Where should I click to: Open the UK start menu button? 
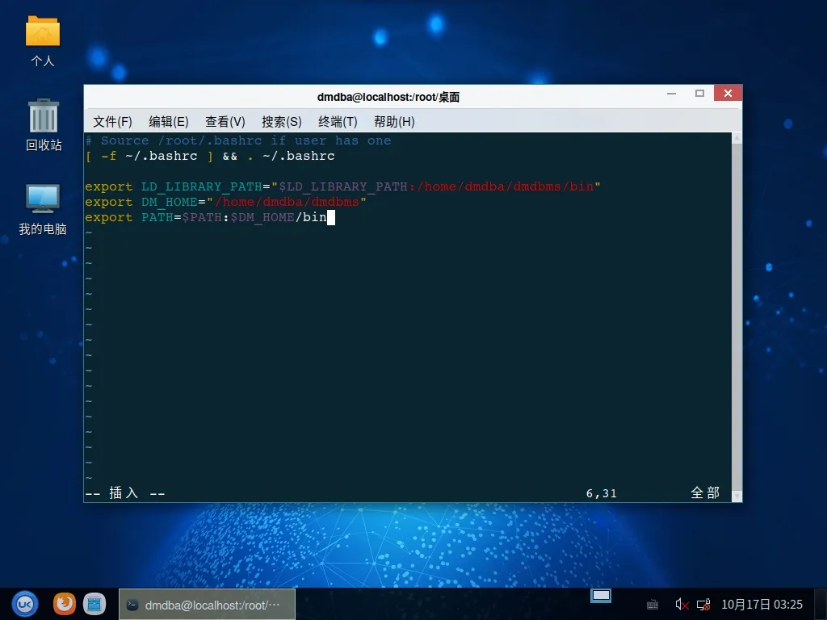pyautogui.click(x=25, y=604)
